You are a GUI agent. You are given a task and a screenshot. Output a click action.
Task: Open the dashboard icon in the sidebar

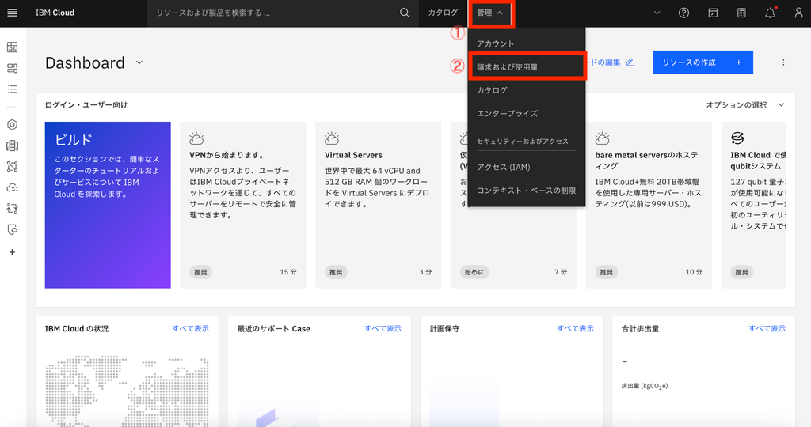[13, 47]
